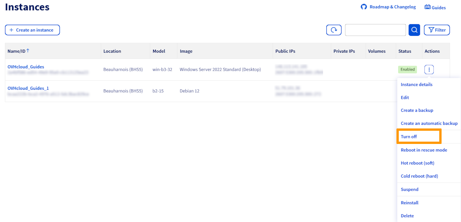Click the refresh instances icon button
This screenshot has width=461, height=222.
334,30
